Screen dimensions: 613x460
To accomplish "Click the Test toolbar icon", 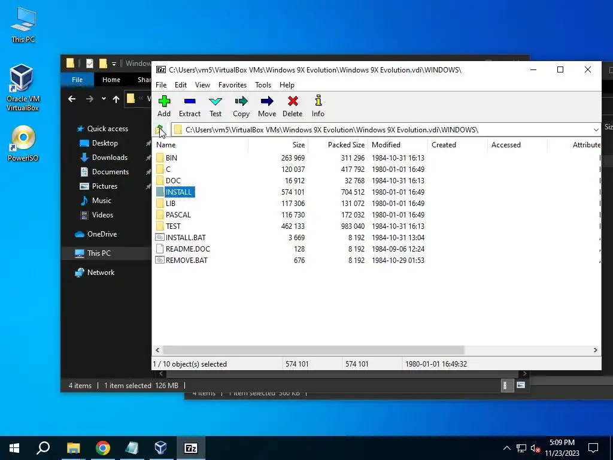I will tap(216, 101).
